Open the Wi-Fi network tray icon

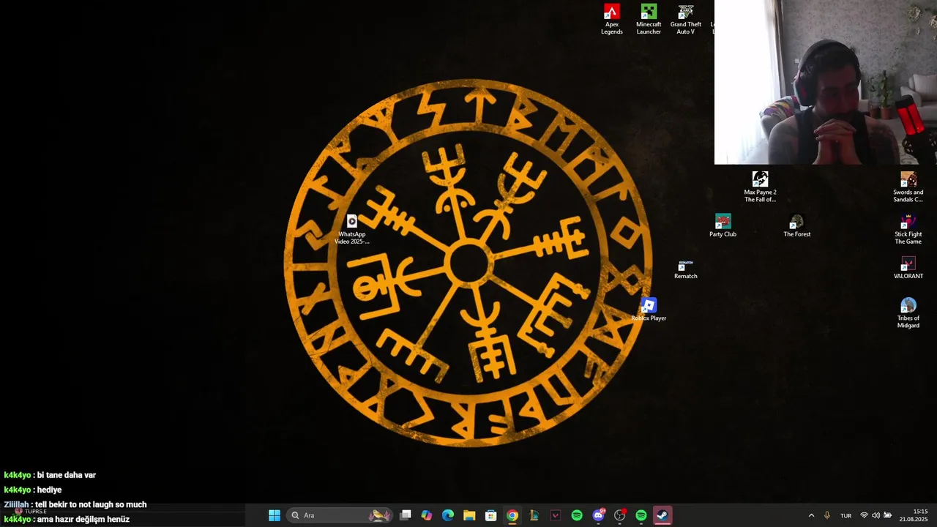click(864, 515)
